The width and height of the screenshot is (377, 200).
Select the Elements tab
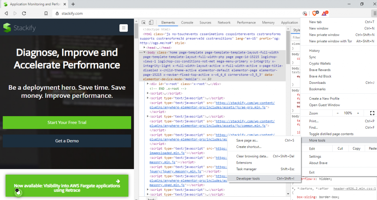click(168, 22)
